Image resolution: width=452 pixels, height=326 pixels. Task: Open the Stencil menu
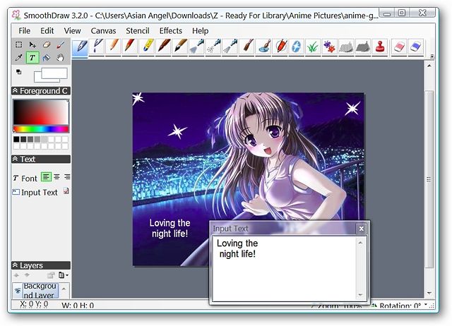[x=138, y=31]
